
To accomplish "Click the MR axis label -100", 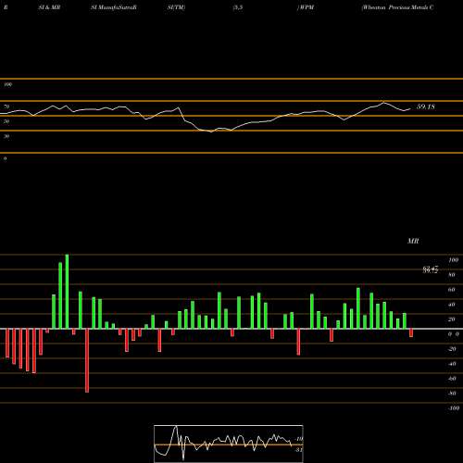I will tap(453, 408).
